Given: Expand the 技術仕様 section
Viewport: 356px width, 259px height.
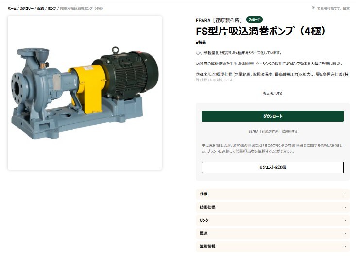Looking at the screenshot, I should click(x=272, y=207).
